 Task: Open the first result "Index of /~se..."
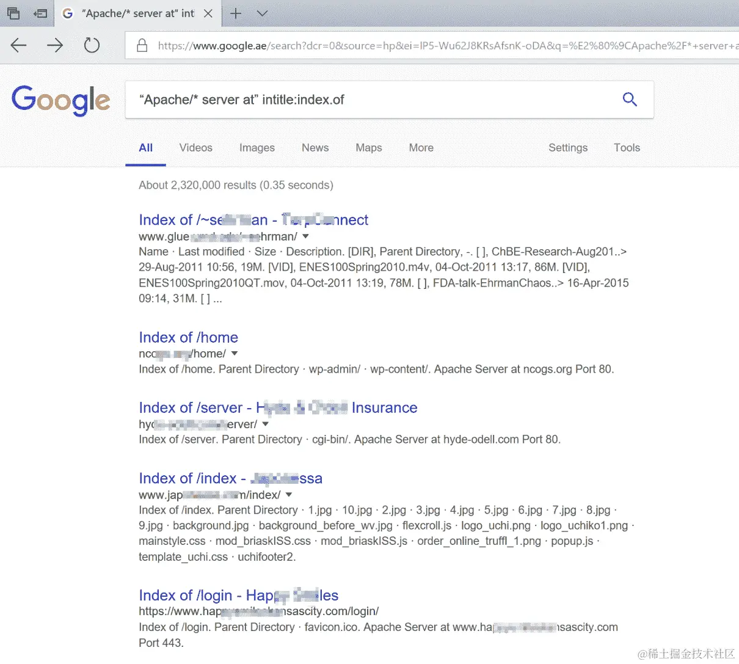(x=253, y=220)
